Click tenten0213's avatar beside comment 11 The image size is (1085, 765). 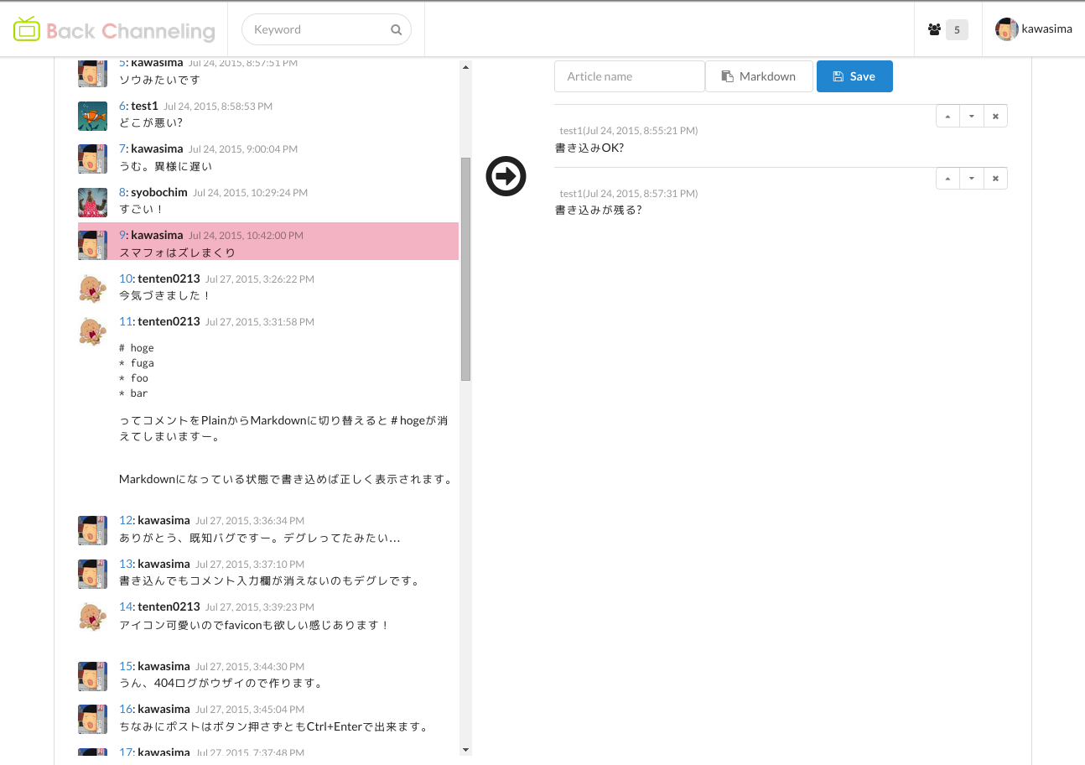click(x=92, y=330)
